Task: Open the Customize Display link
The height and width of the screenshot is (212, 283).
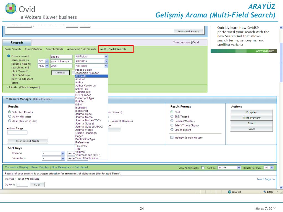Action: pos(17,167)
